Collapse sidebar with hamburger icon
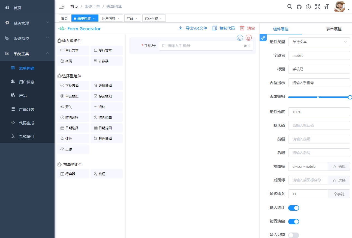The height and width of the screenshot is (238, 352). (x=61, y=7)
